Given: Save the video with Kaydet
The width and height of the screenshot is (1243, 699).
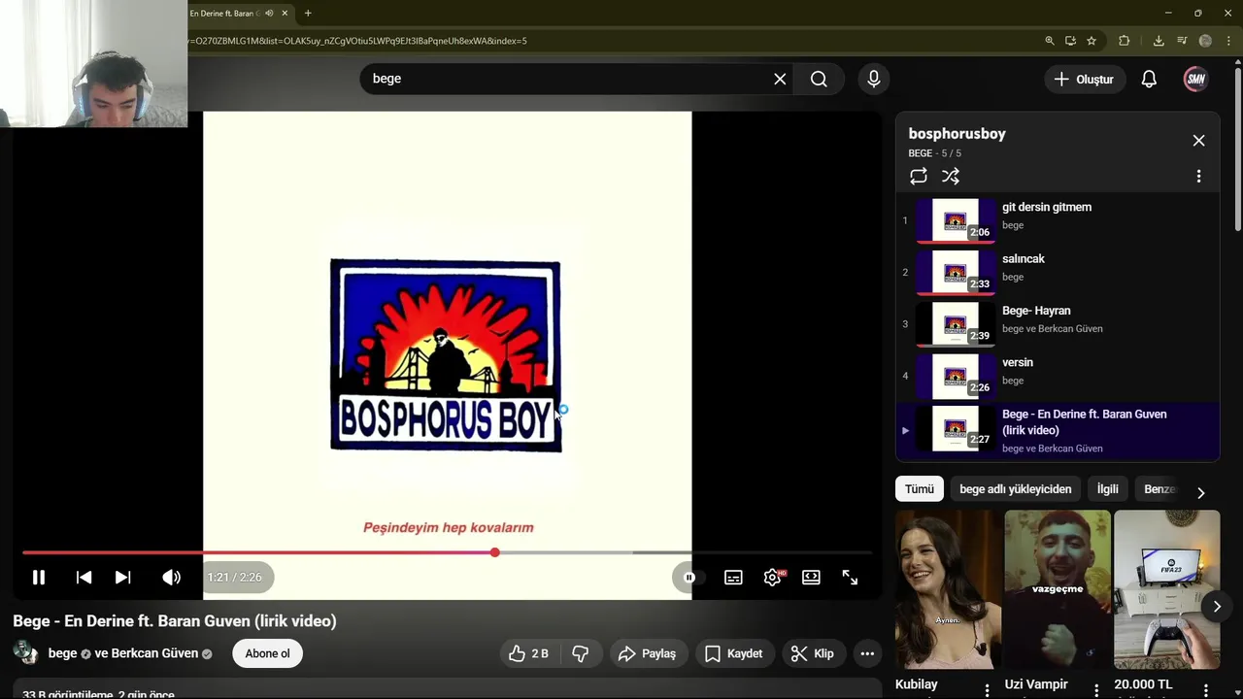Looking at the screenshot, I should click(x=733, y=653).
